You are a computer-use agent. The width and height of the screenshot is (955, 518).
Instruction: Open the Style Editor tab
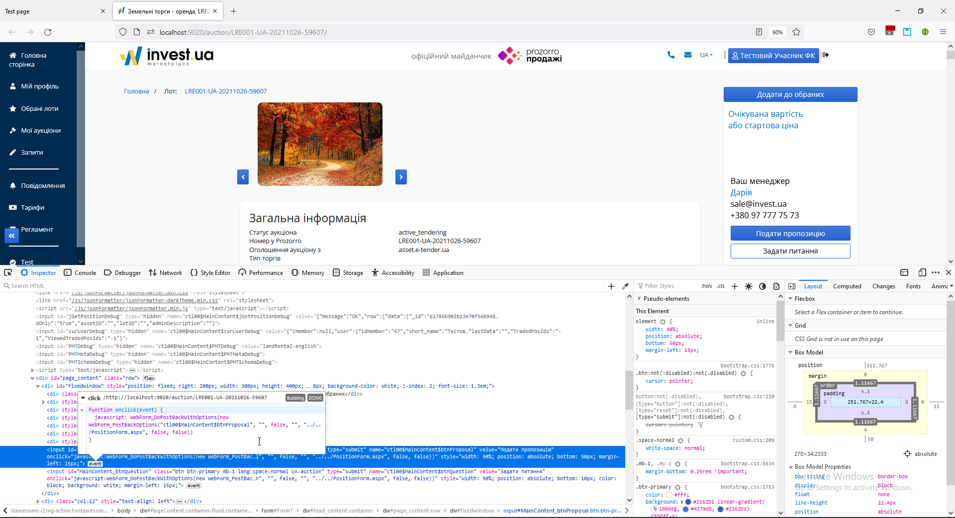pos(210,272)
